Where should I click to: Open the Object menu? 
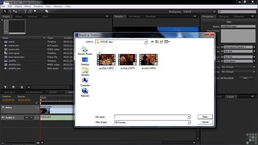pyautogui.click(x=18, y=6)
